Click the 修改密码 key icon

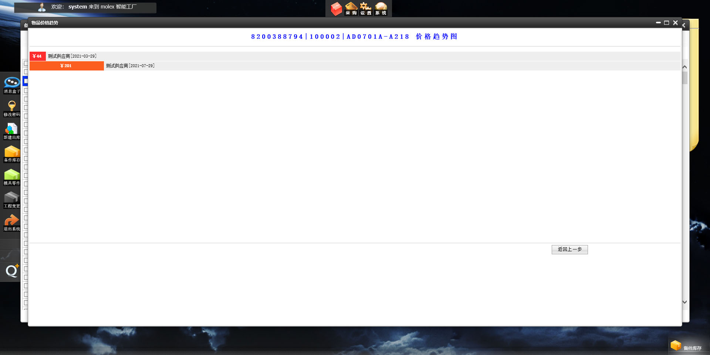[x=12, y=108]
